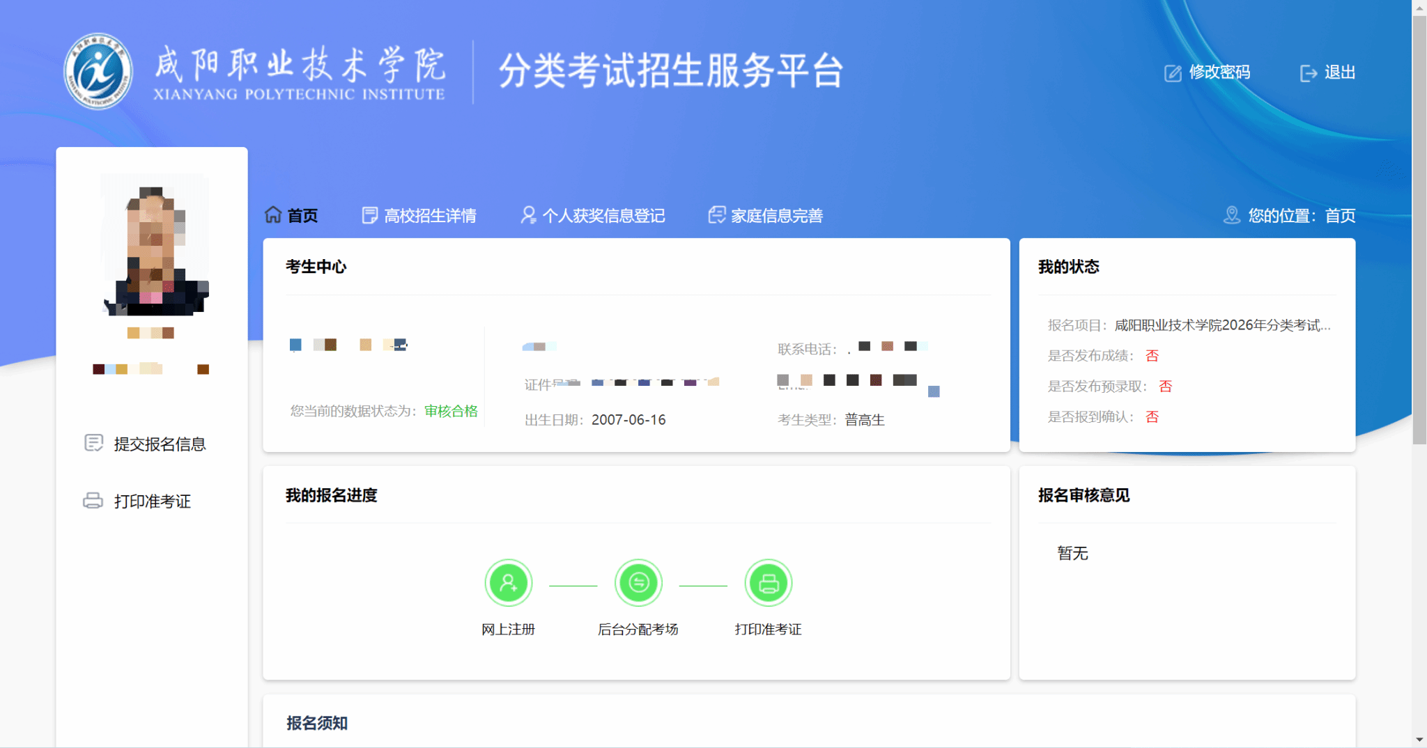Click the location pin icon
1427x748 pixels.
pos(1231,215)
